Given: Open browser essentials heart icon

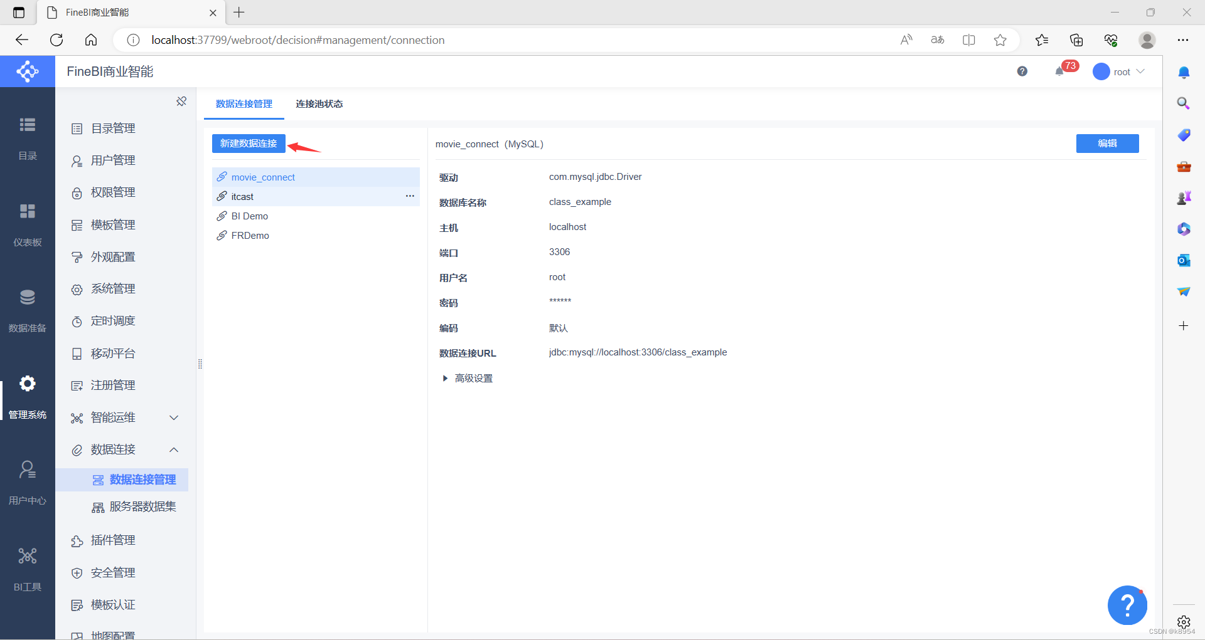Looking at the screenshot, I should (x=1111, y=40).
